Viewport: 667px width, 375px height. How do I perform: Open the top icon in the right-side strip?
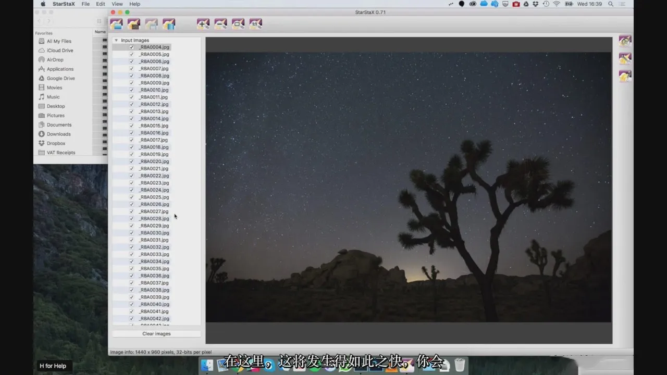(x=625, y=41)
